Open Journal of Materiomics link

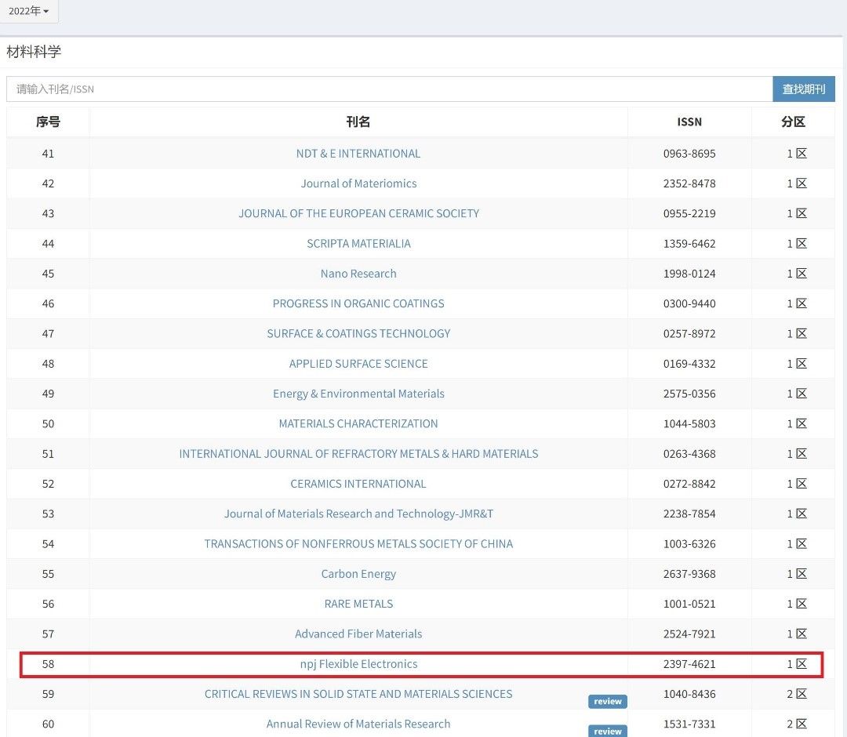pyautogui.click(x=358, y=183)
